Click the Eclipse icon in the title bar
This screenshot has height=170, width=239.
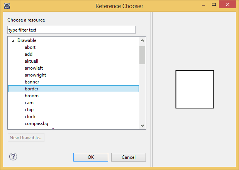tap(7, 6)
